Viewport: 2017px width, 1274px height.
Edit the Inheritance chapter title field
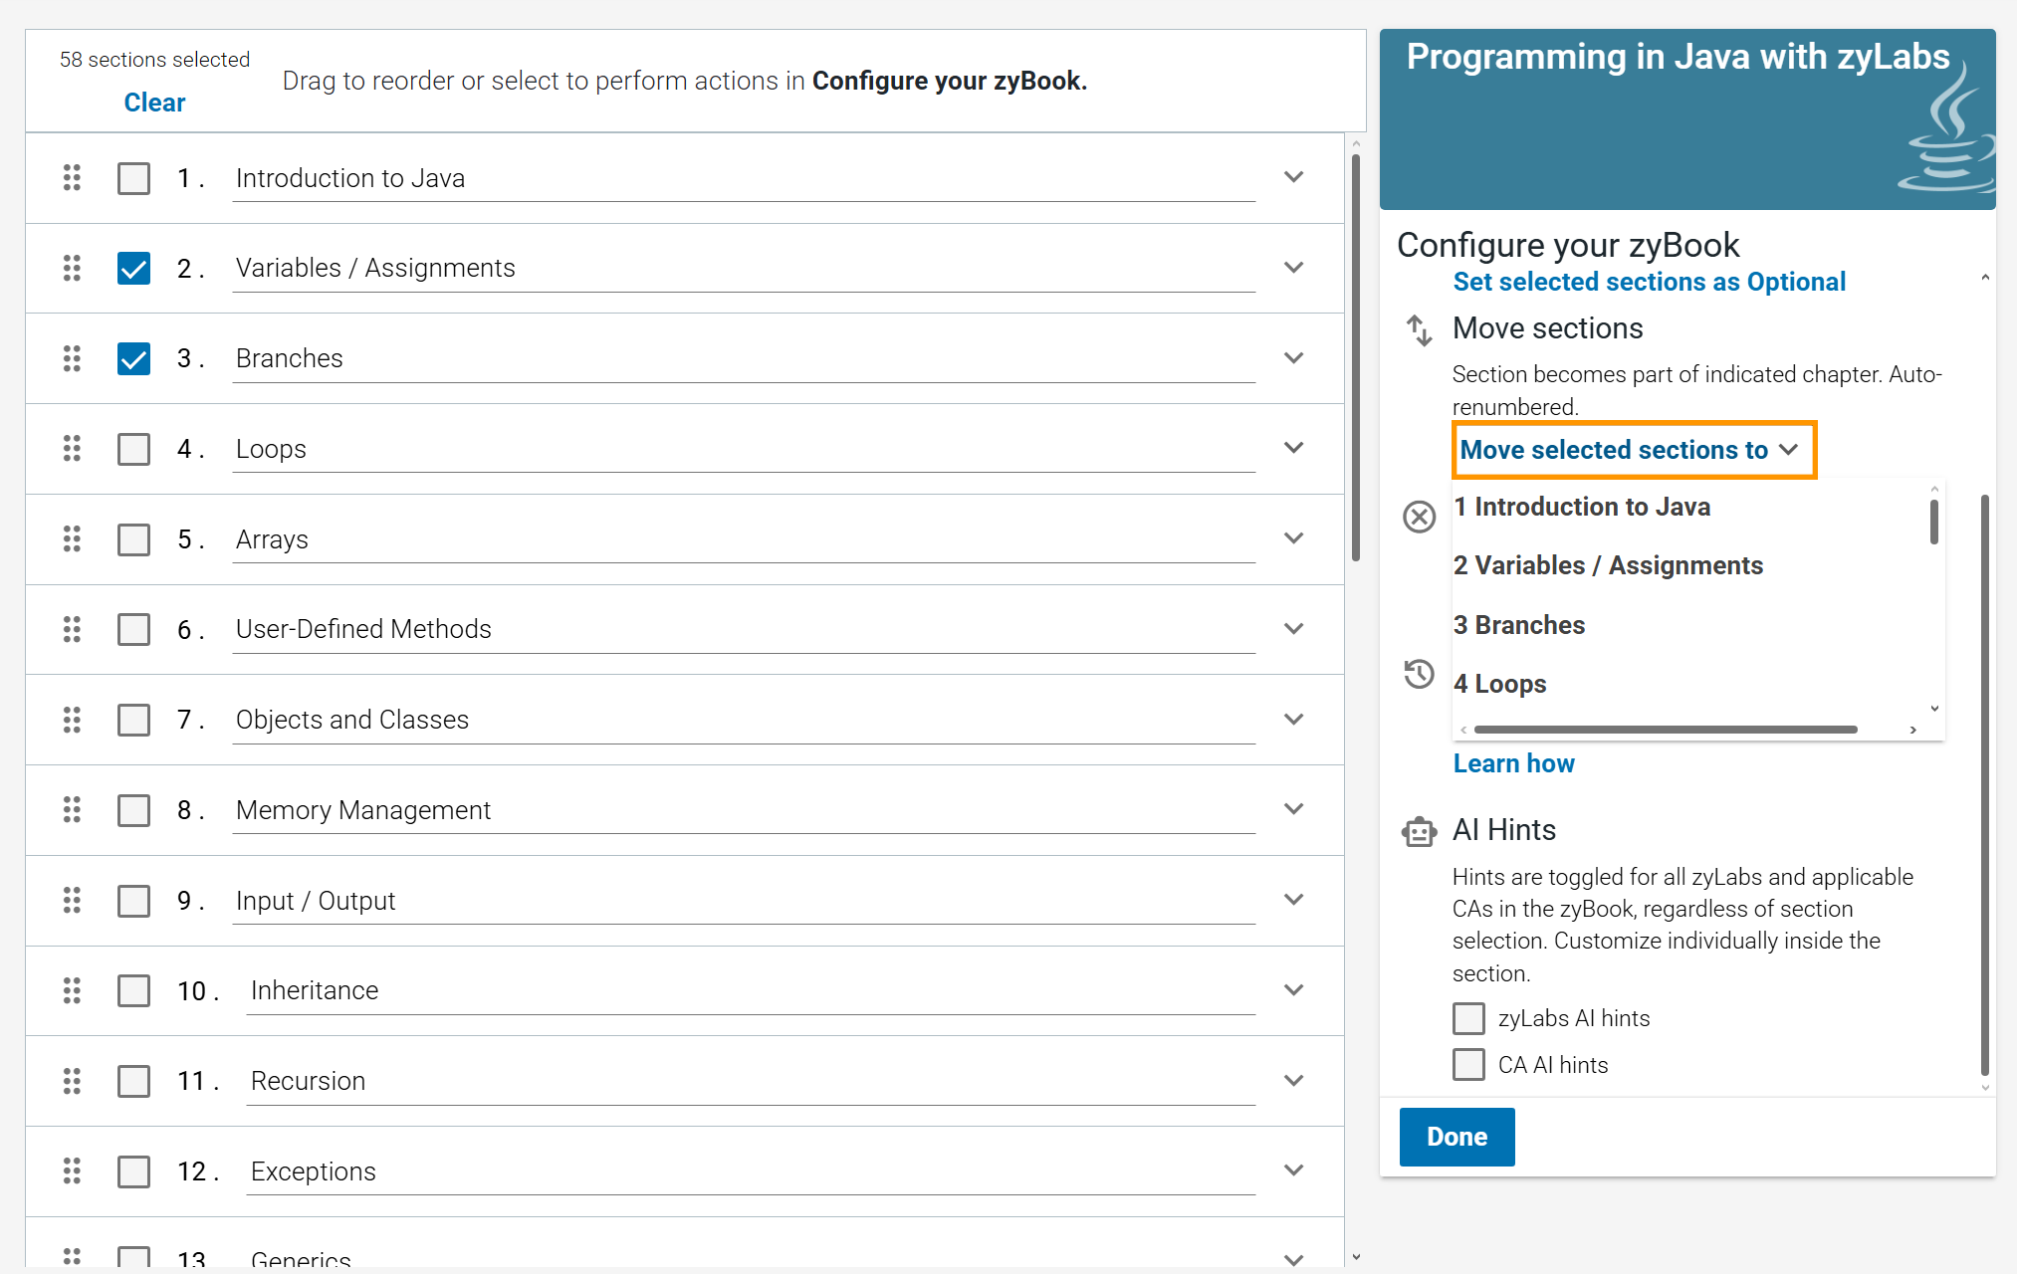pos(751,990)
